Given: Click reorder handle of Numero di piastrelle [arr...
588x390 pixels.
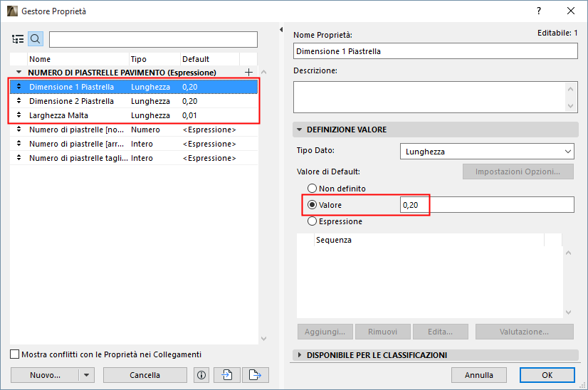Looking at the screenshot, I should point(19,144).
